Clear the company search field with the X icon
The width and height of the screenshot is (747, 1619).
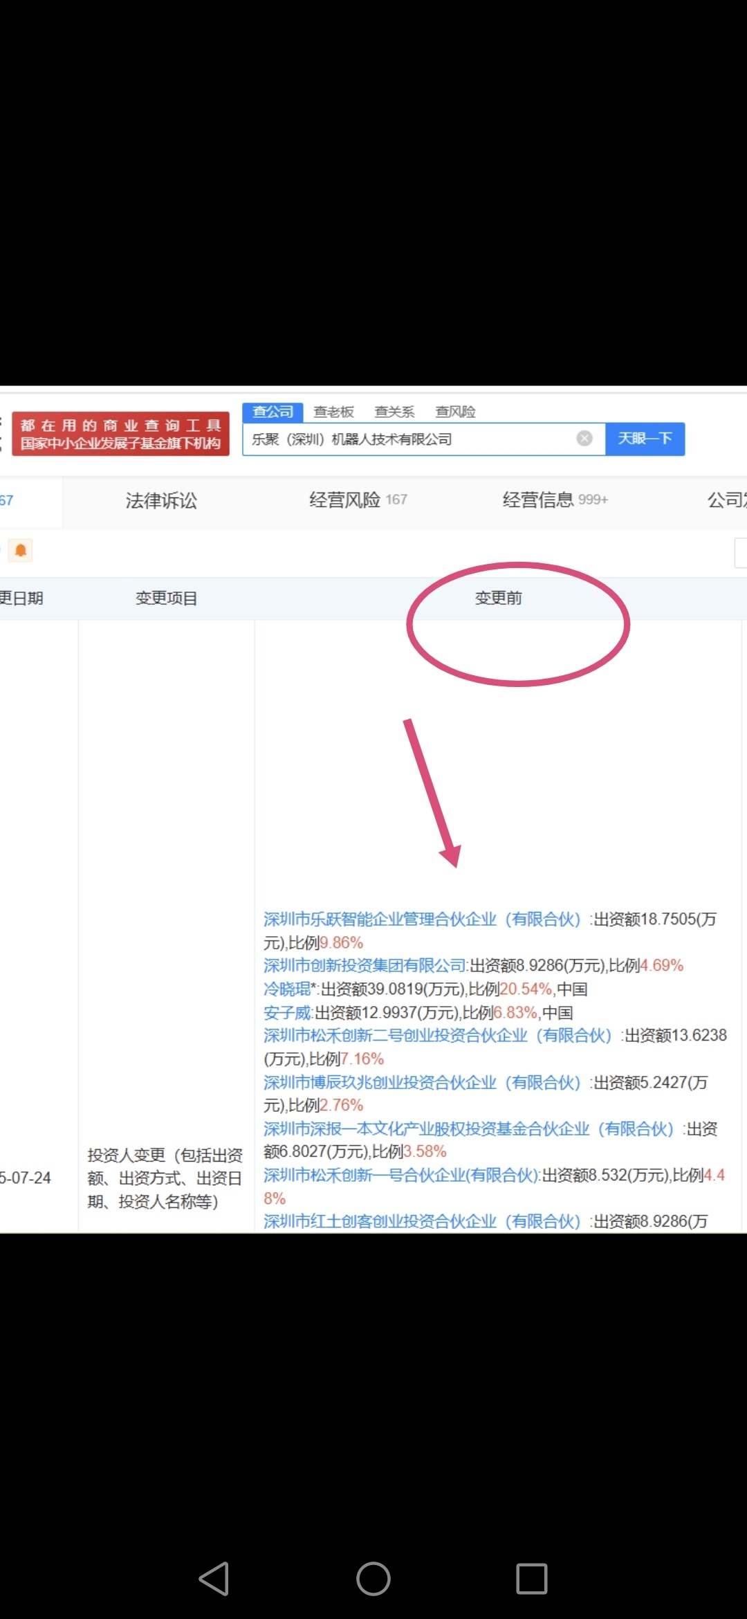click(x=584, y=439)
